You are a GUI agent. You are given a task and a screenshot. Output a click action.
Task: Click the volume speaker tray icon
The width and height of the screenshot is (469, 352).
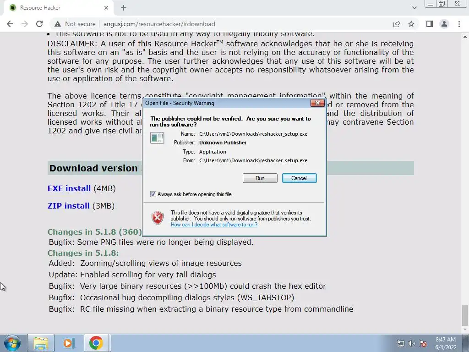[x=412, y=343]
